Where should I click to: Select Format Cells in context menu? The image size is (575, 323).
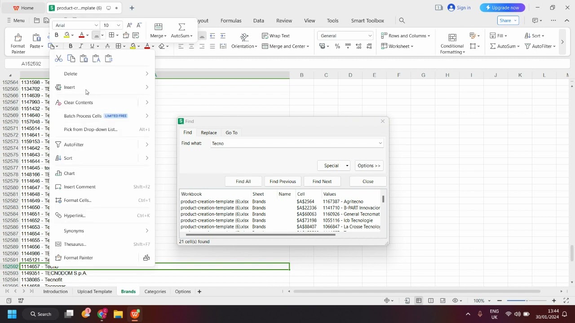[x=102, y=200]
